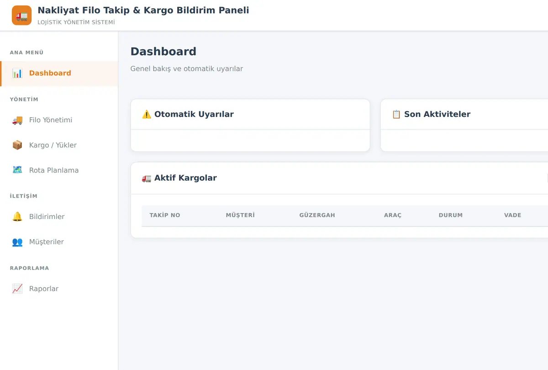Click the Rota Planlama map icon
This screenshot has height=370, width=548.
[x=17, y=170]
